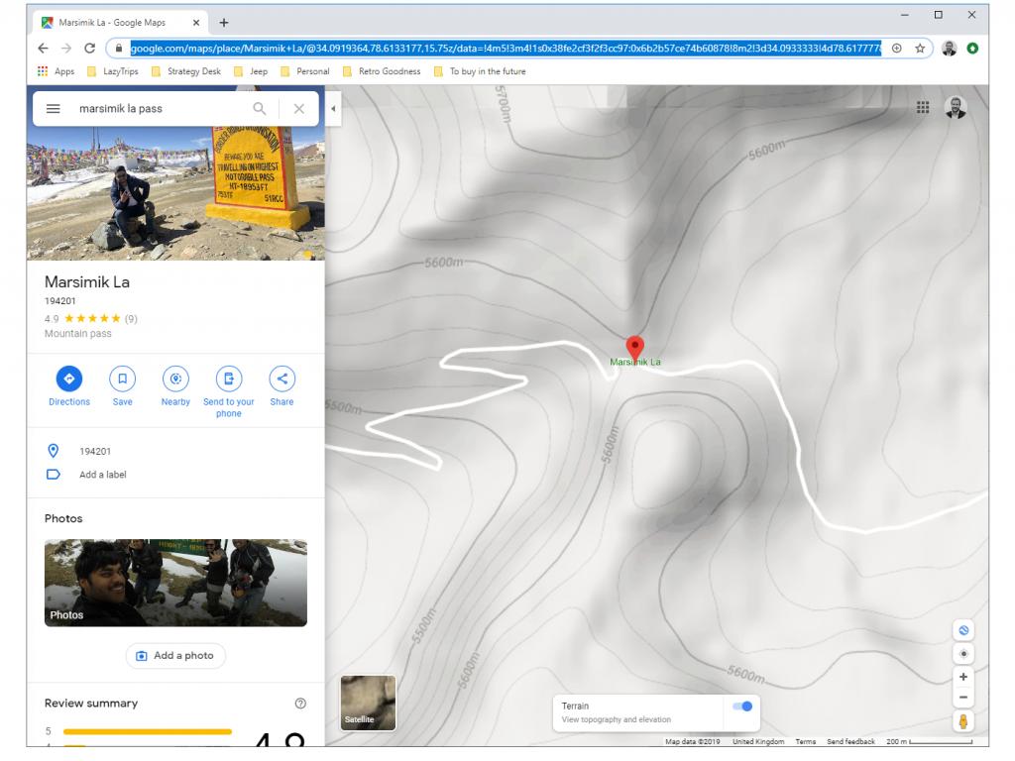Click the 5-star rating bar
Screen dimensions: 1015x761
pyautogui.click(x=148, y=731)
